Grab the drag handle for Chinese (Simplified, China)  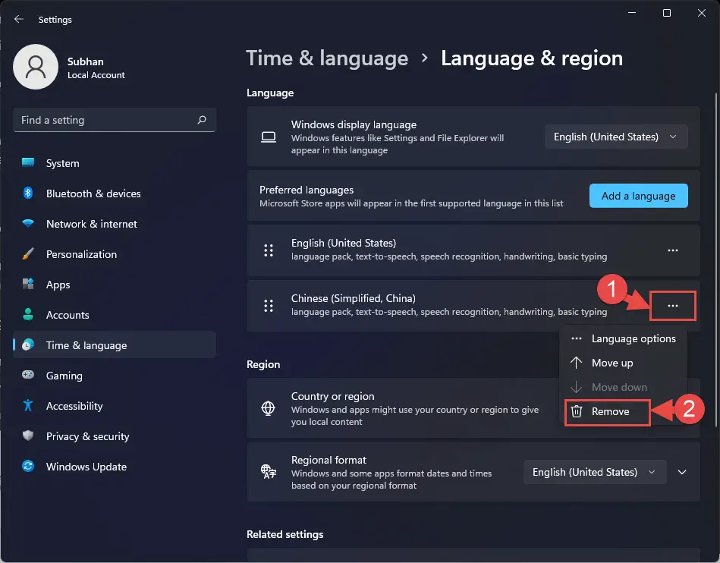269,306
